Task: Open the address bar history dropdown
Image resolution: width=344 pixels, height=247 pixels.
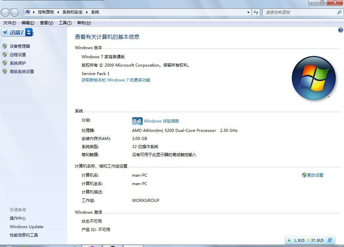Action: tap(248, 12)
